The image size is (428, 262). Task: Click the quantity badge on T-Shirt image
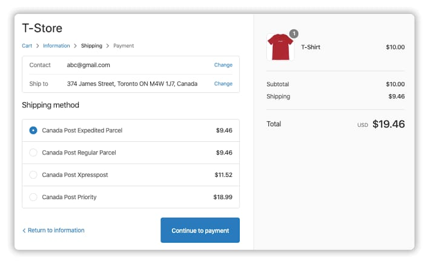(294, 33)
